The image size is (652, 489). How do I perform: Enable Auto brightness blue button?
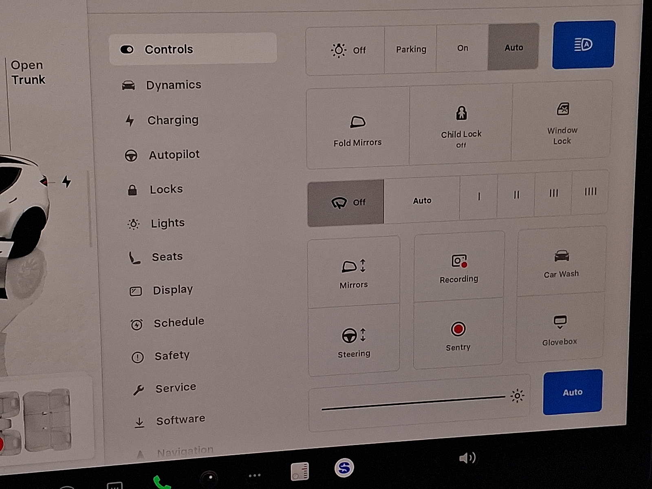pos(572,392)
